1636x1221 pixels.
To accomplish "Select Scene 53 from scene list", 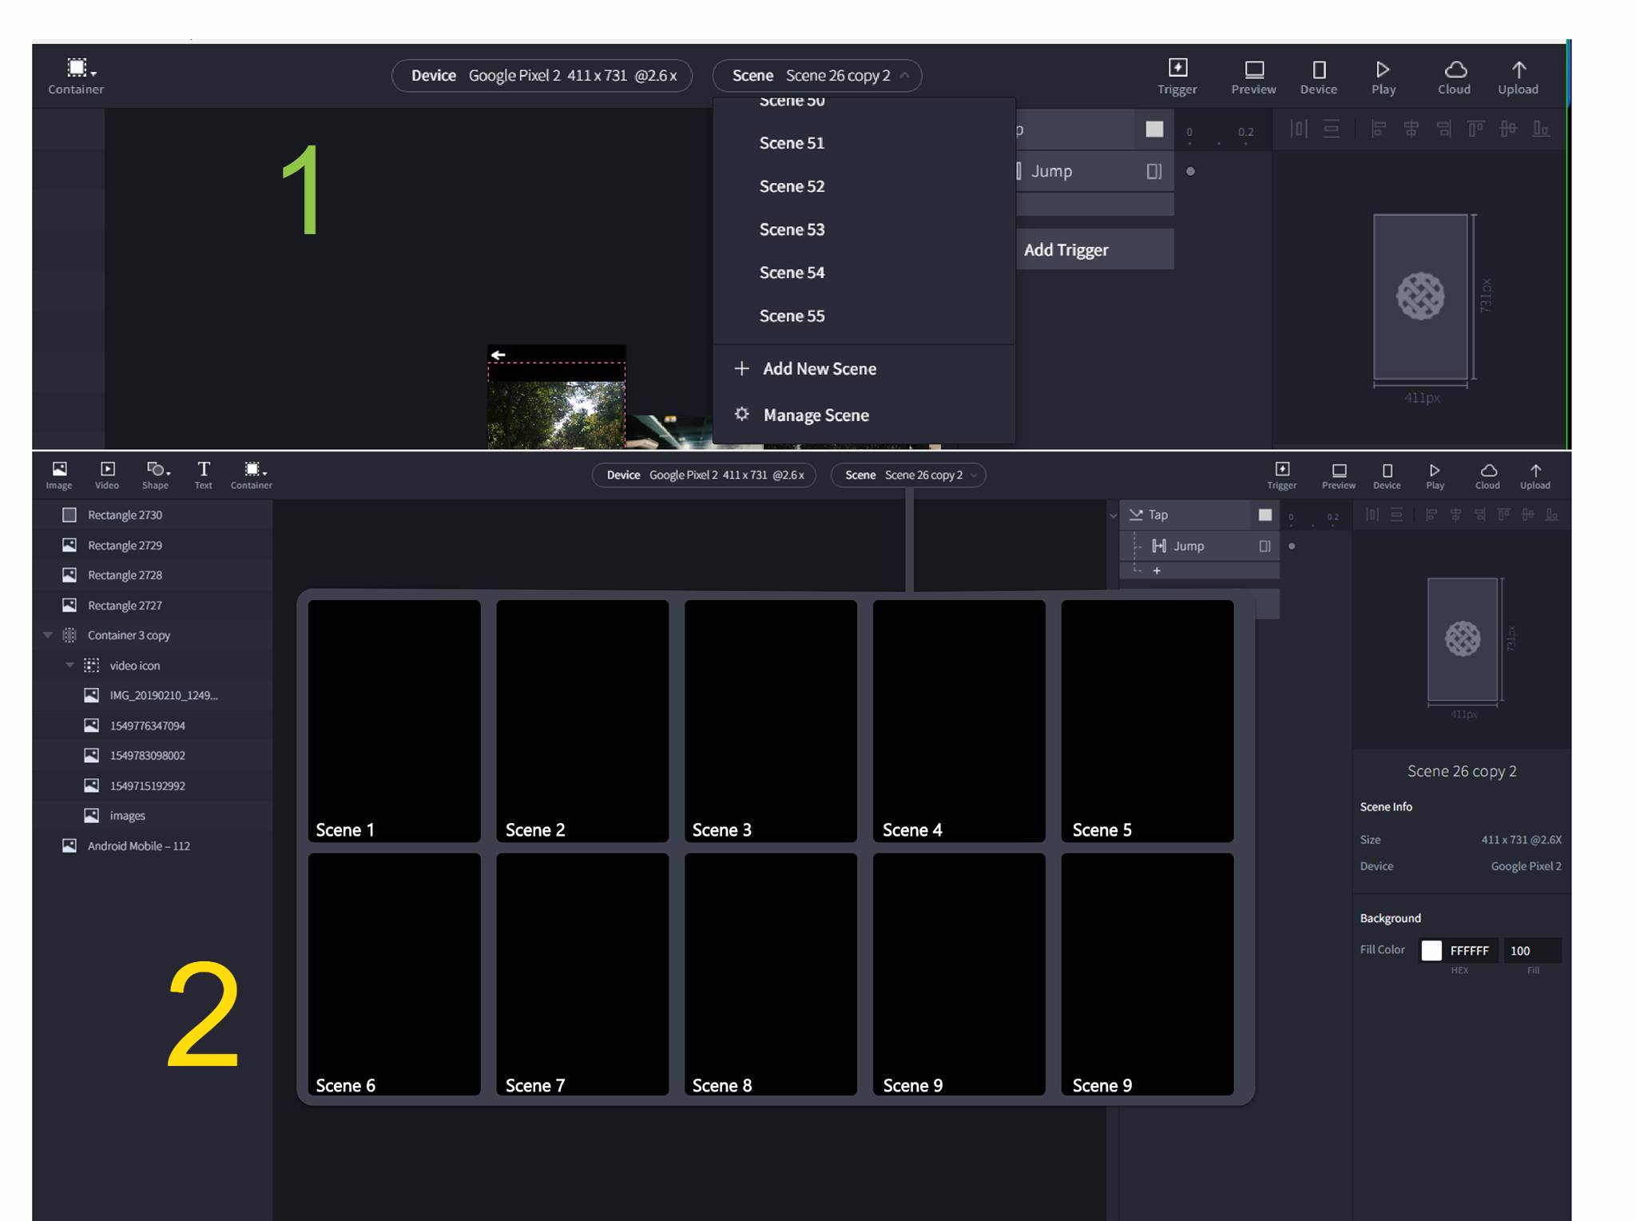I will (x=864, y=229).
